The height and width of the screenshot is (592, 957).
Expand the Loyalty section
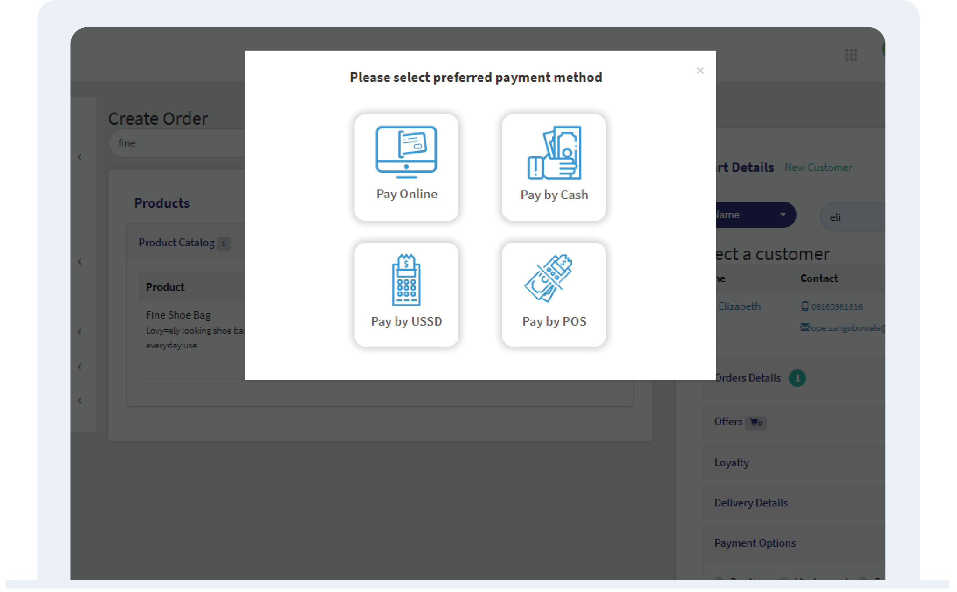coord(793,463)
